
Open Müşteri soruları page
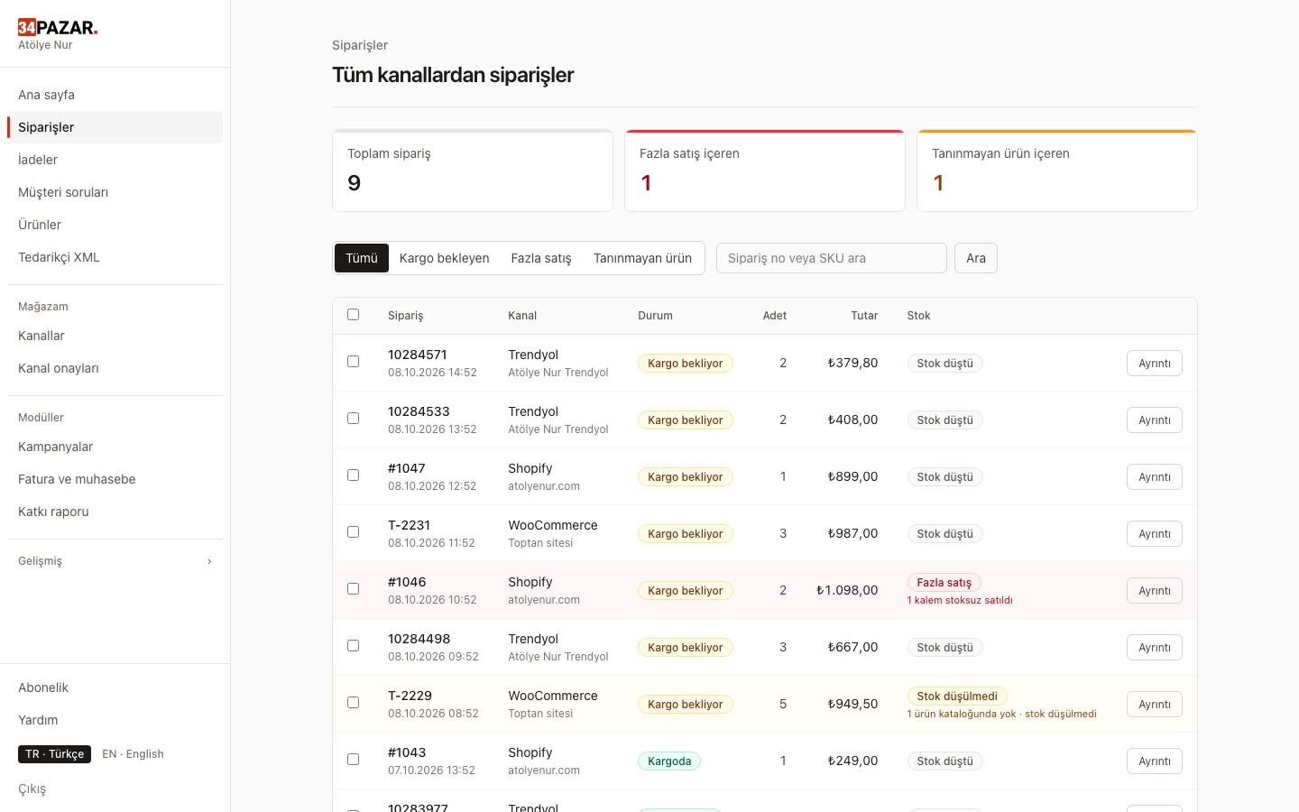point(115,192)
